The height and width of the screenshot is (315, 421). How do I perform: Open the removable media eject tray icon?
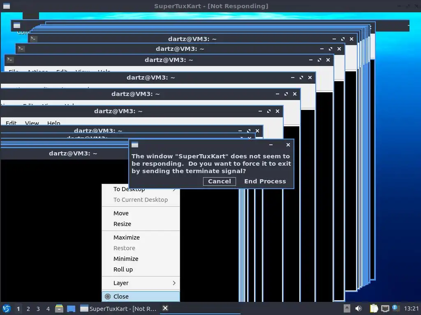pyautogui.click(x=347, y=308)
